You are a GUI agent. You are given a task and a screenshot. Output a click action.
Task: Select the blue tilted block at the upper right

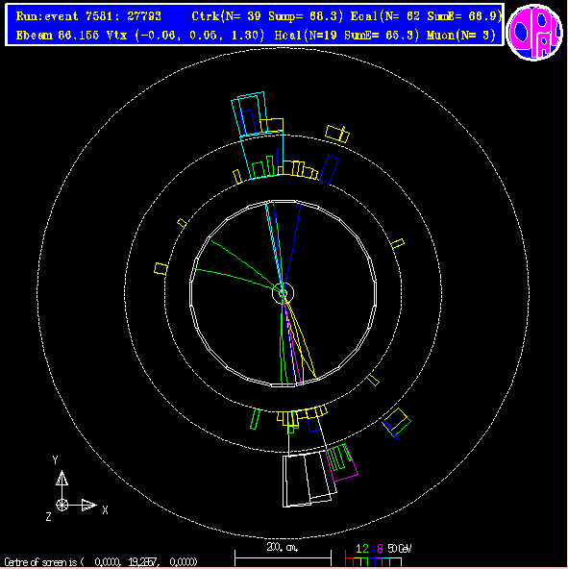330,169
